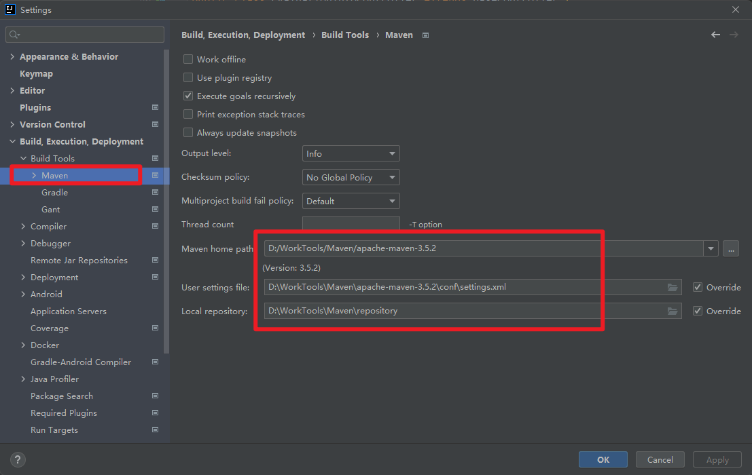Click the Apply button
Screen dimensions: 752x475
(717, 459)
